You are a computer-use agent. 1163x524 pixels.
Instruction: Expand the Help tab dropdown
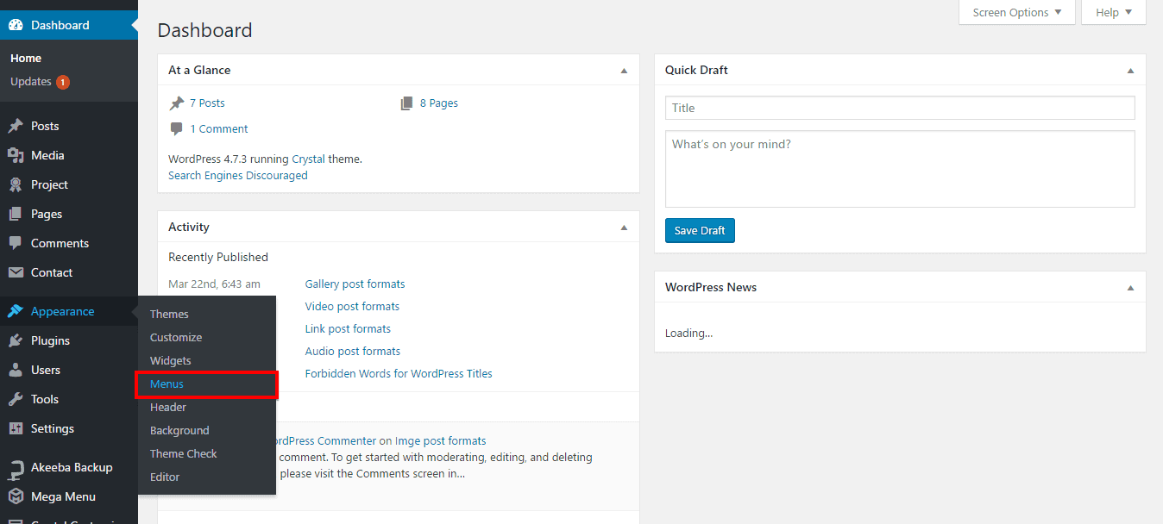[1113, 13]
